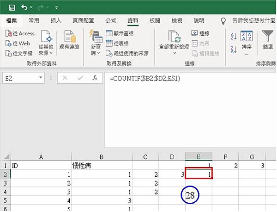Sort ascending A to Z icon
Image resolution: width=277 pixels, height=212 pixels.
[234, 36]
